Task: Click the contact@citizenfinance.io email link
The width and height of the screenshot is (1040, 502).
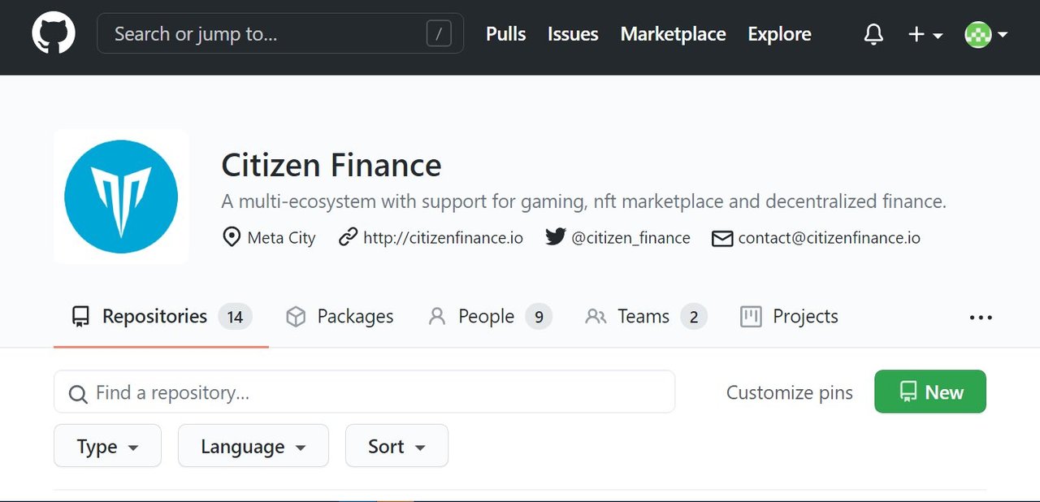Action: coord(829,238)
